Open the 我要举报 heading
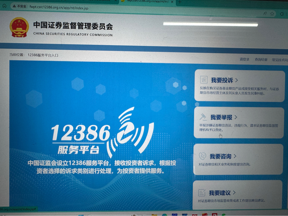The image size is (288, 216). click(x=221, y=117)
